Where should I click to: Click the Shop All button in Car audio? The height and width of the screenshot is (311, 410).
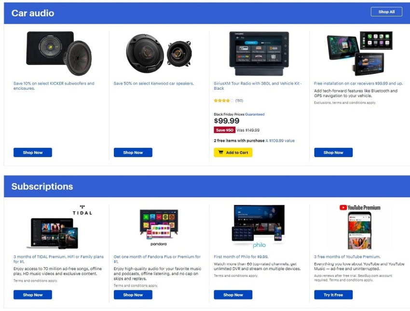pyautogui.click(x=386, y=12)
